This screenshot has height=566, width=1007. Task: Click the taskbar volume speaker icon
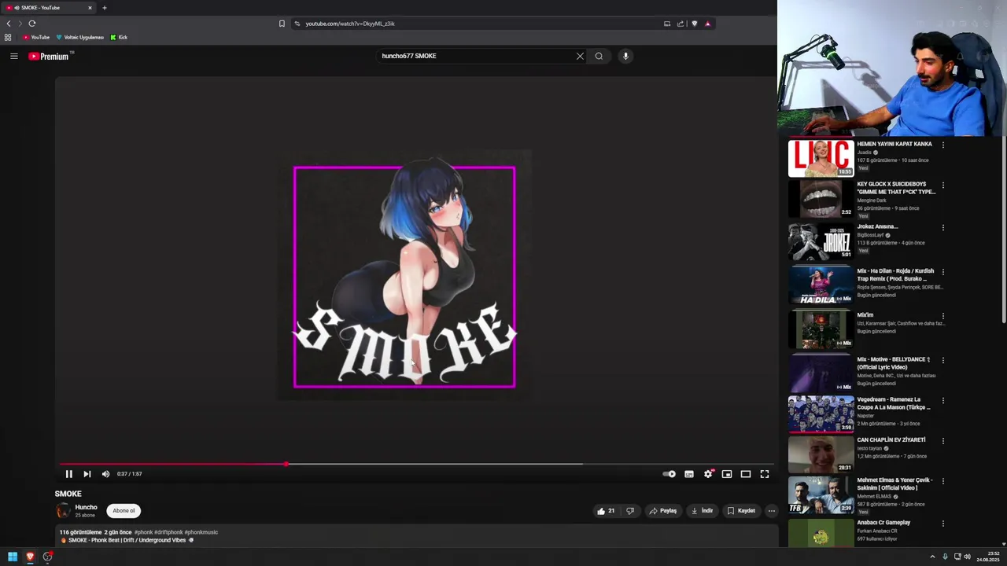coord(967,557)
